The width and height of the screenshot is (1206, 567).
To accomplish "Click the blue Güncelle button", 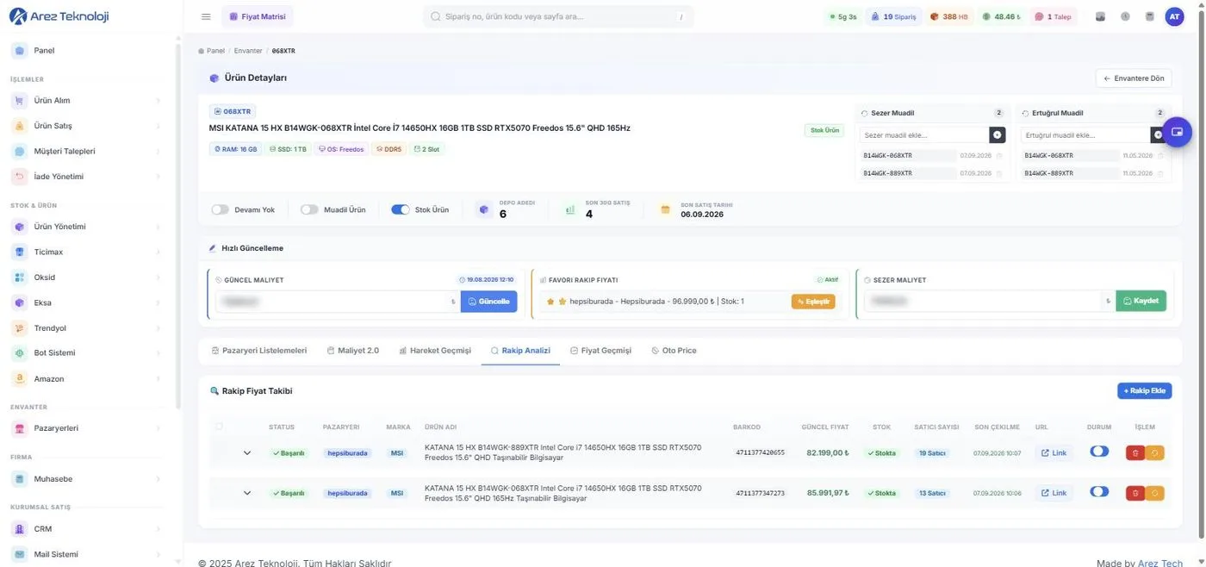I will pos(489,302).
